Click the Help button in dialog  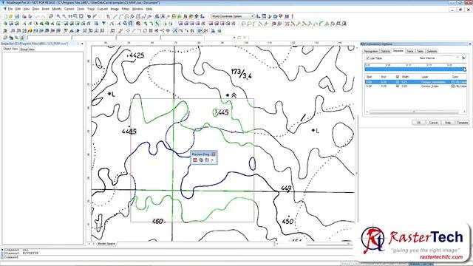448,123
